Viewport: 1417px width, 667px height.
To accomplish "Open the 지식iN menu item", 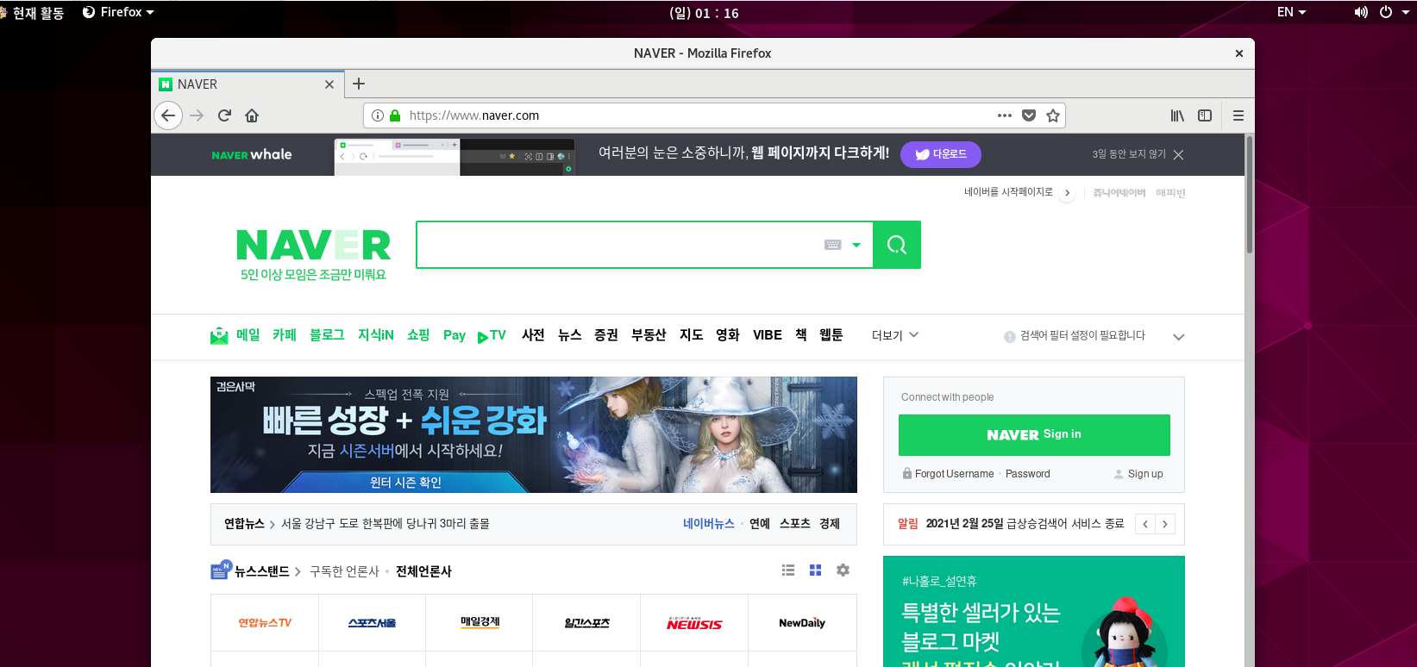I will click(x=376, y=335).
